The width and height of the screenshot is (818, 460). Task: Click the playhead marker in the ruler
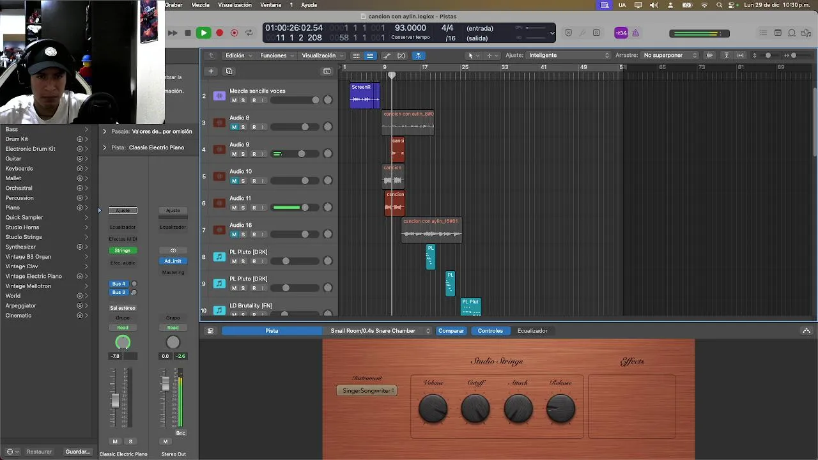[392, 75]
